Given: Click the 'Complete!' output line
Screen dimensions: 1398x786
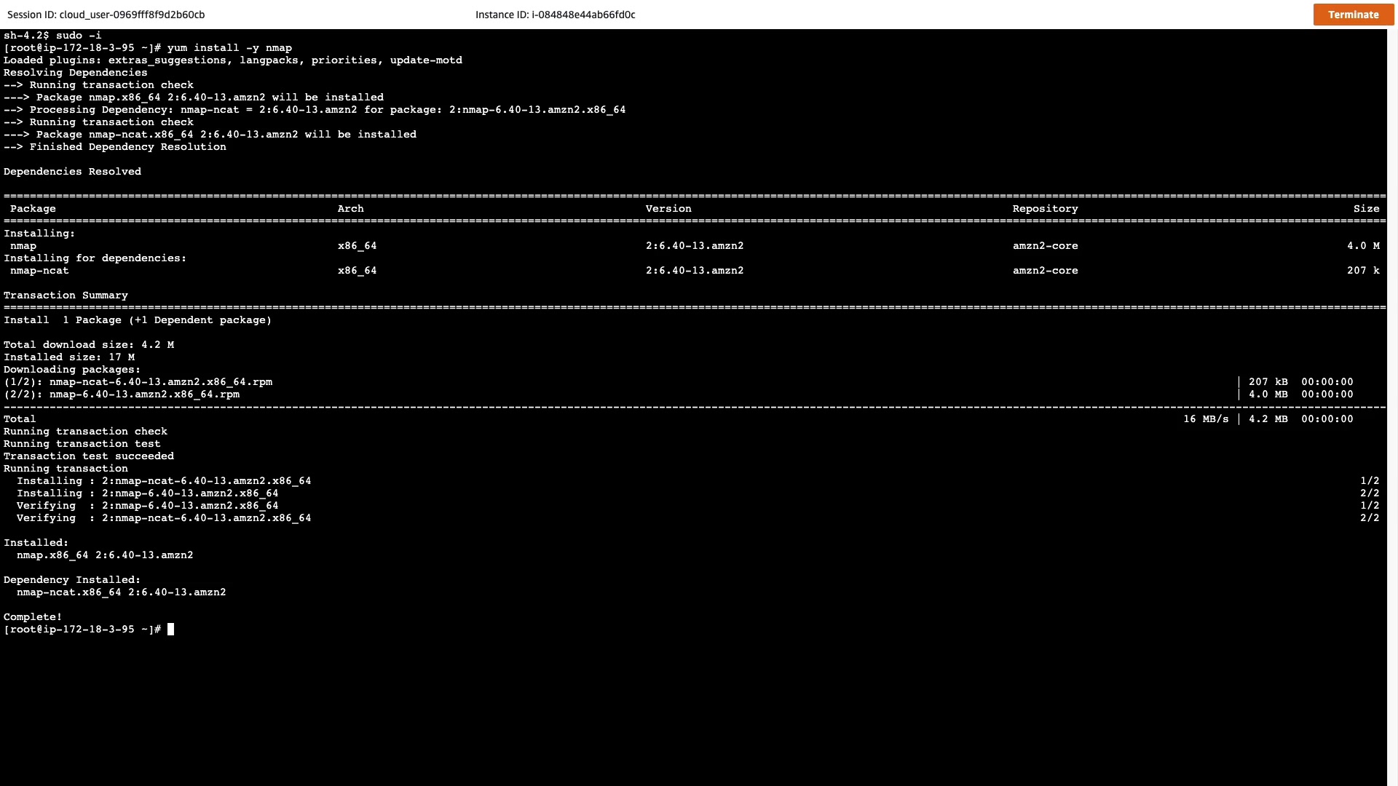Looking at the screenshot, I should (x=33, y=617).
